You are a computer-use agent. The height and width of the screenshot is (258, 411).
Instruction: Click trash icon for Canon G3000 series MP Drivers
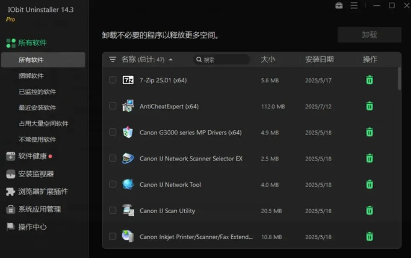pyautogui.click(x=370, y=132)
